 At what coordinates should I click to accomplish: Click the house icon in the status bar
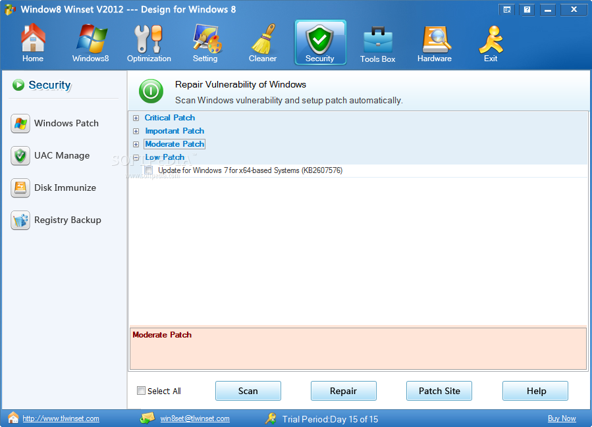[x=13, y=418]
